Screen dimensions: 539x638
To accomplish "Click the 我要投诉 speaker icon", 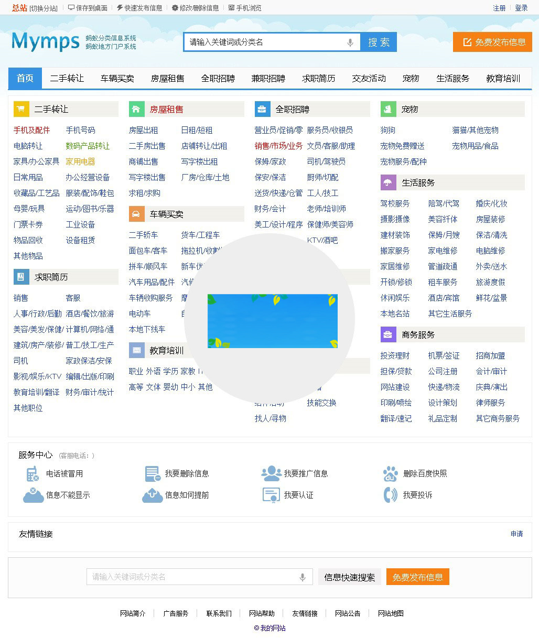I will 390,494.
